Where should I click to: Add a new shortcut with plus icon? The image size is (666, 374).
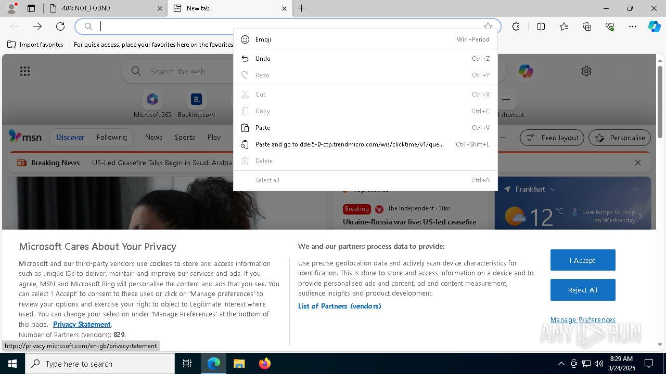[x=506, y=99]
